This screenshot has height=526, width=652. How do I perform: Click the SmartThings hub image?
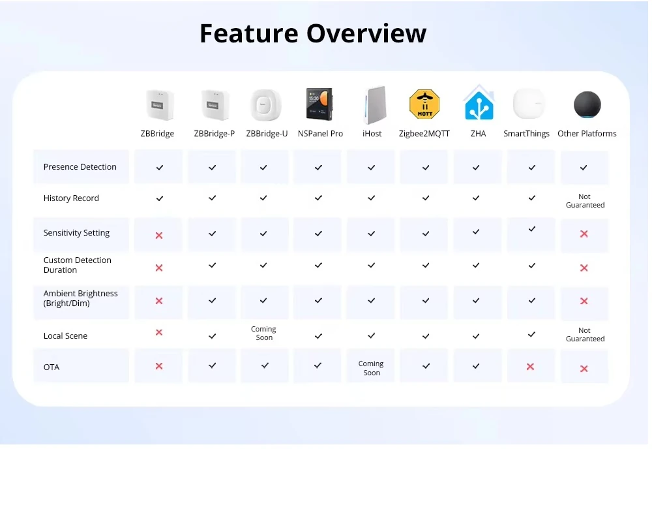pos(529,104)
